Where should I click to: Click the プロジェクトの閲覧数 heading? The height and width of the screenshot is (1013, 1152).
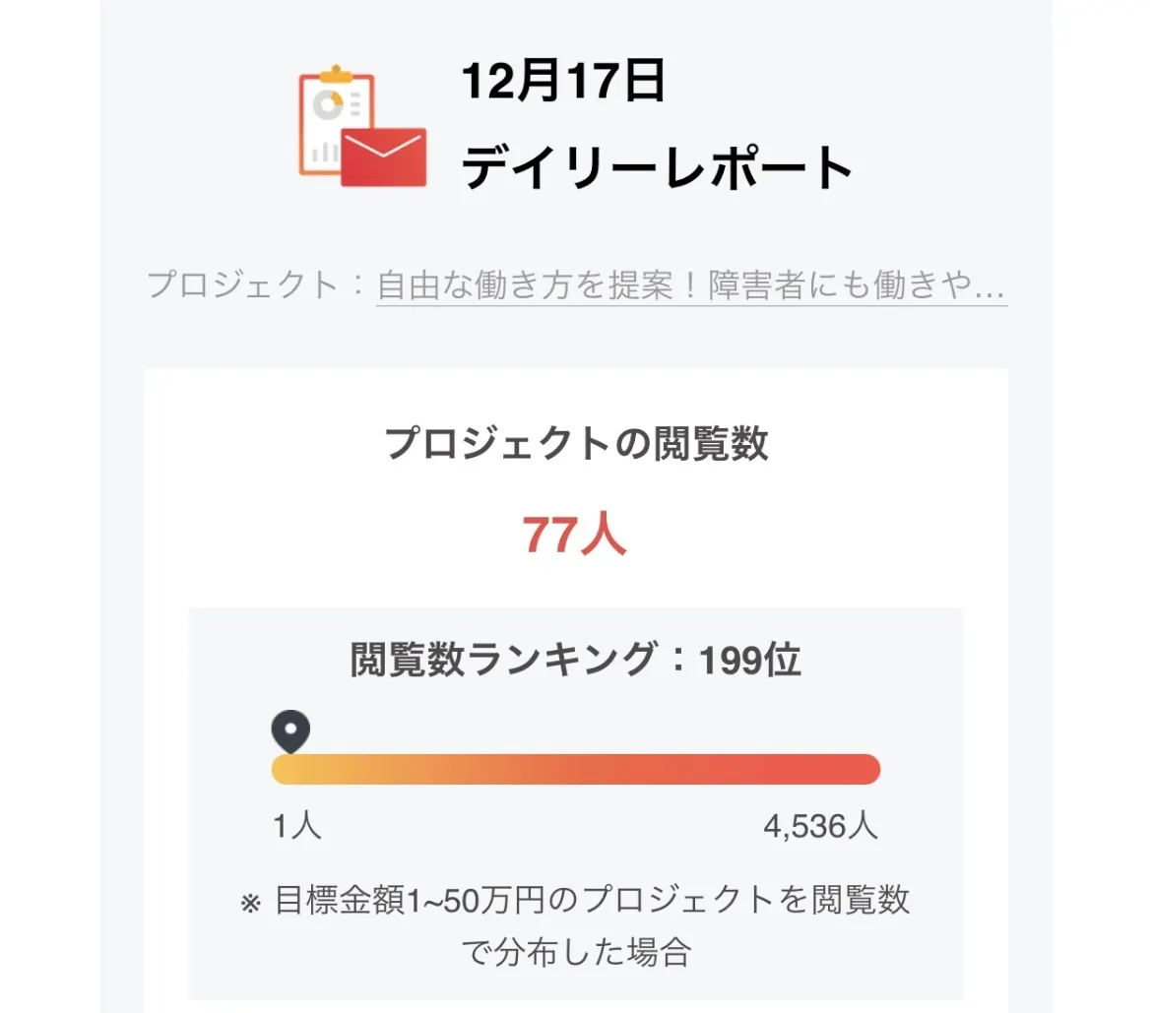[576, 444]
